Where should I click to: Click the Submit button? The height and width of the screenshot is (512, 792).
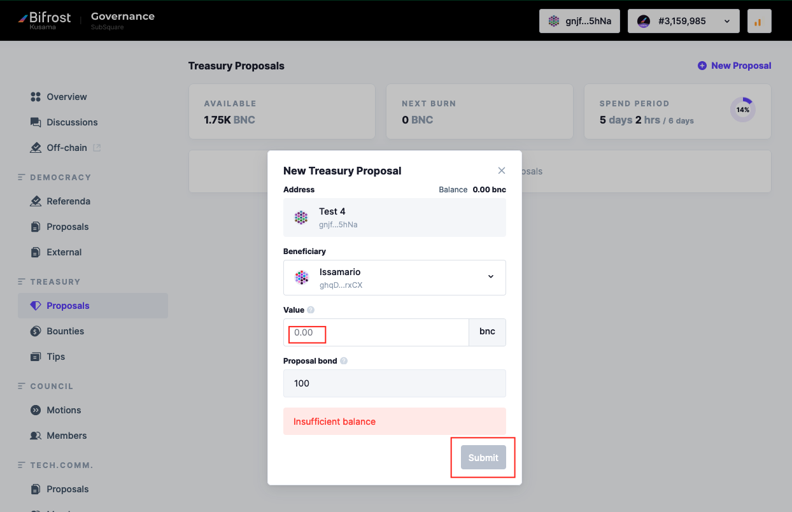coord(483,457)
